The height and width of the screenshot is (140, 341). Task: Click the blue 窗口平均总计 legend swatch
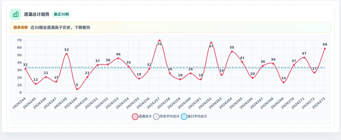click(184, 116)
